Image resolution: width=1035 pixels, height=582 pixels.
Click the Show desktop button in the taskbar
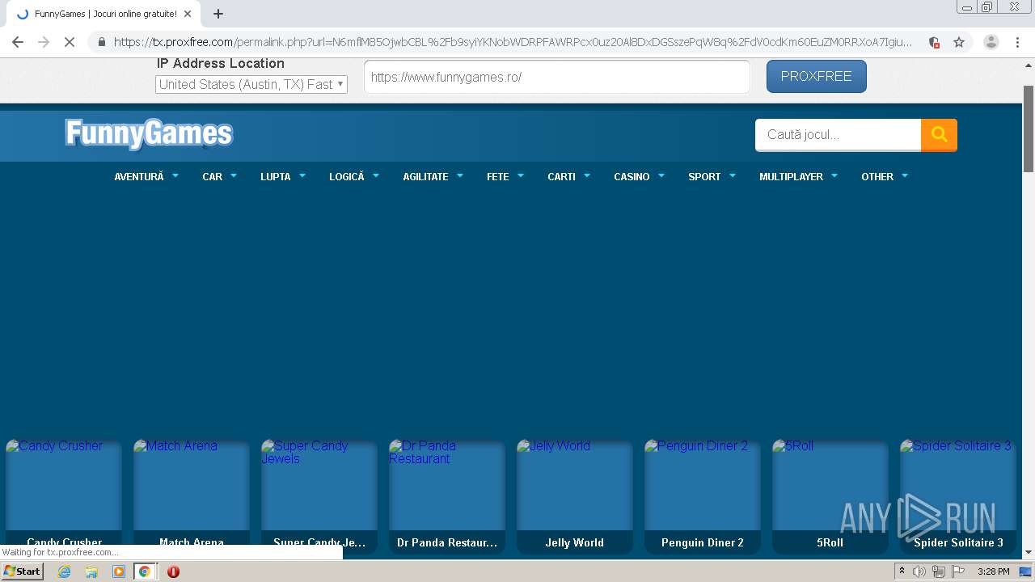coord(1025,571)
